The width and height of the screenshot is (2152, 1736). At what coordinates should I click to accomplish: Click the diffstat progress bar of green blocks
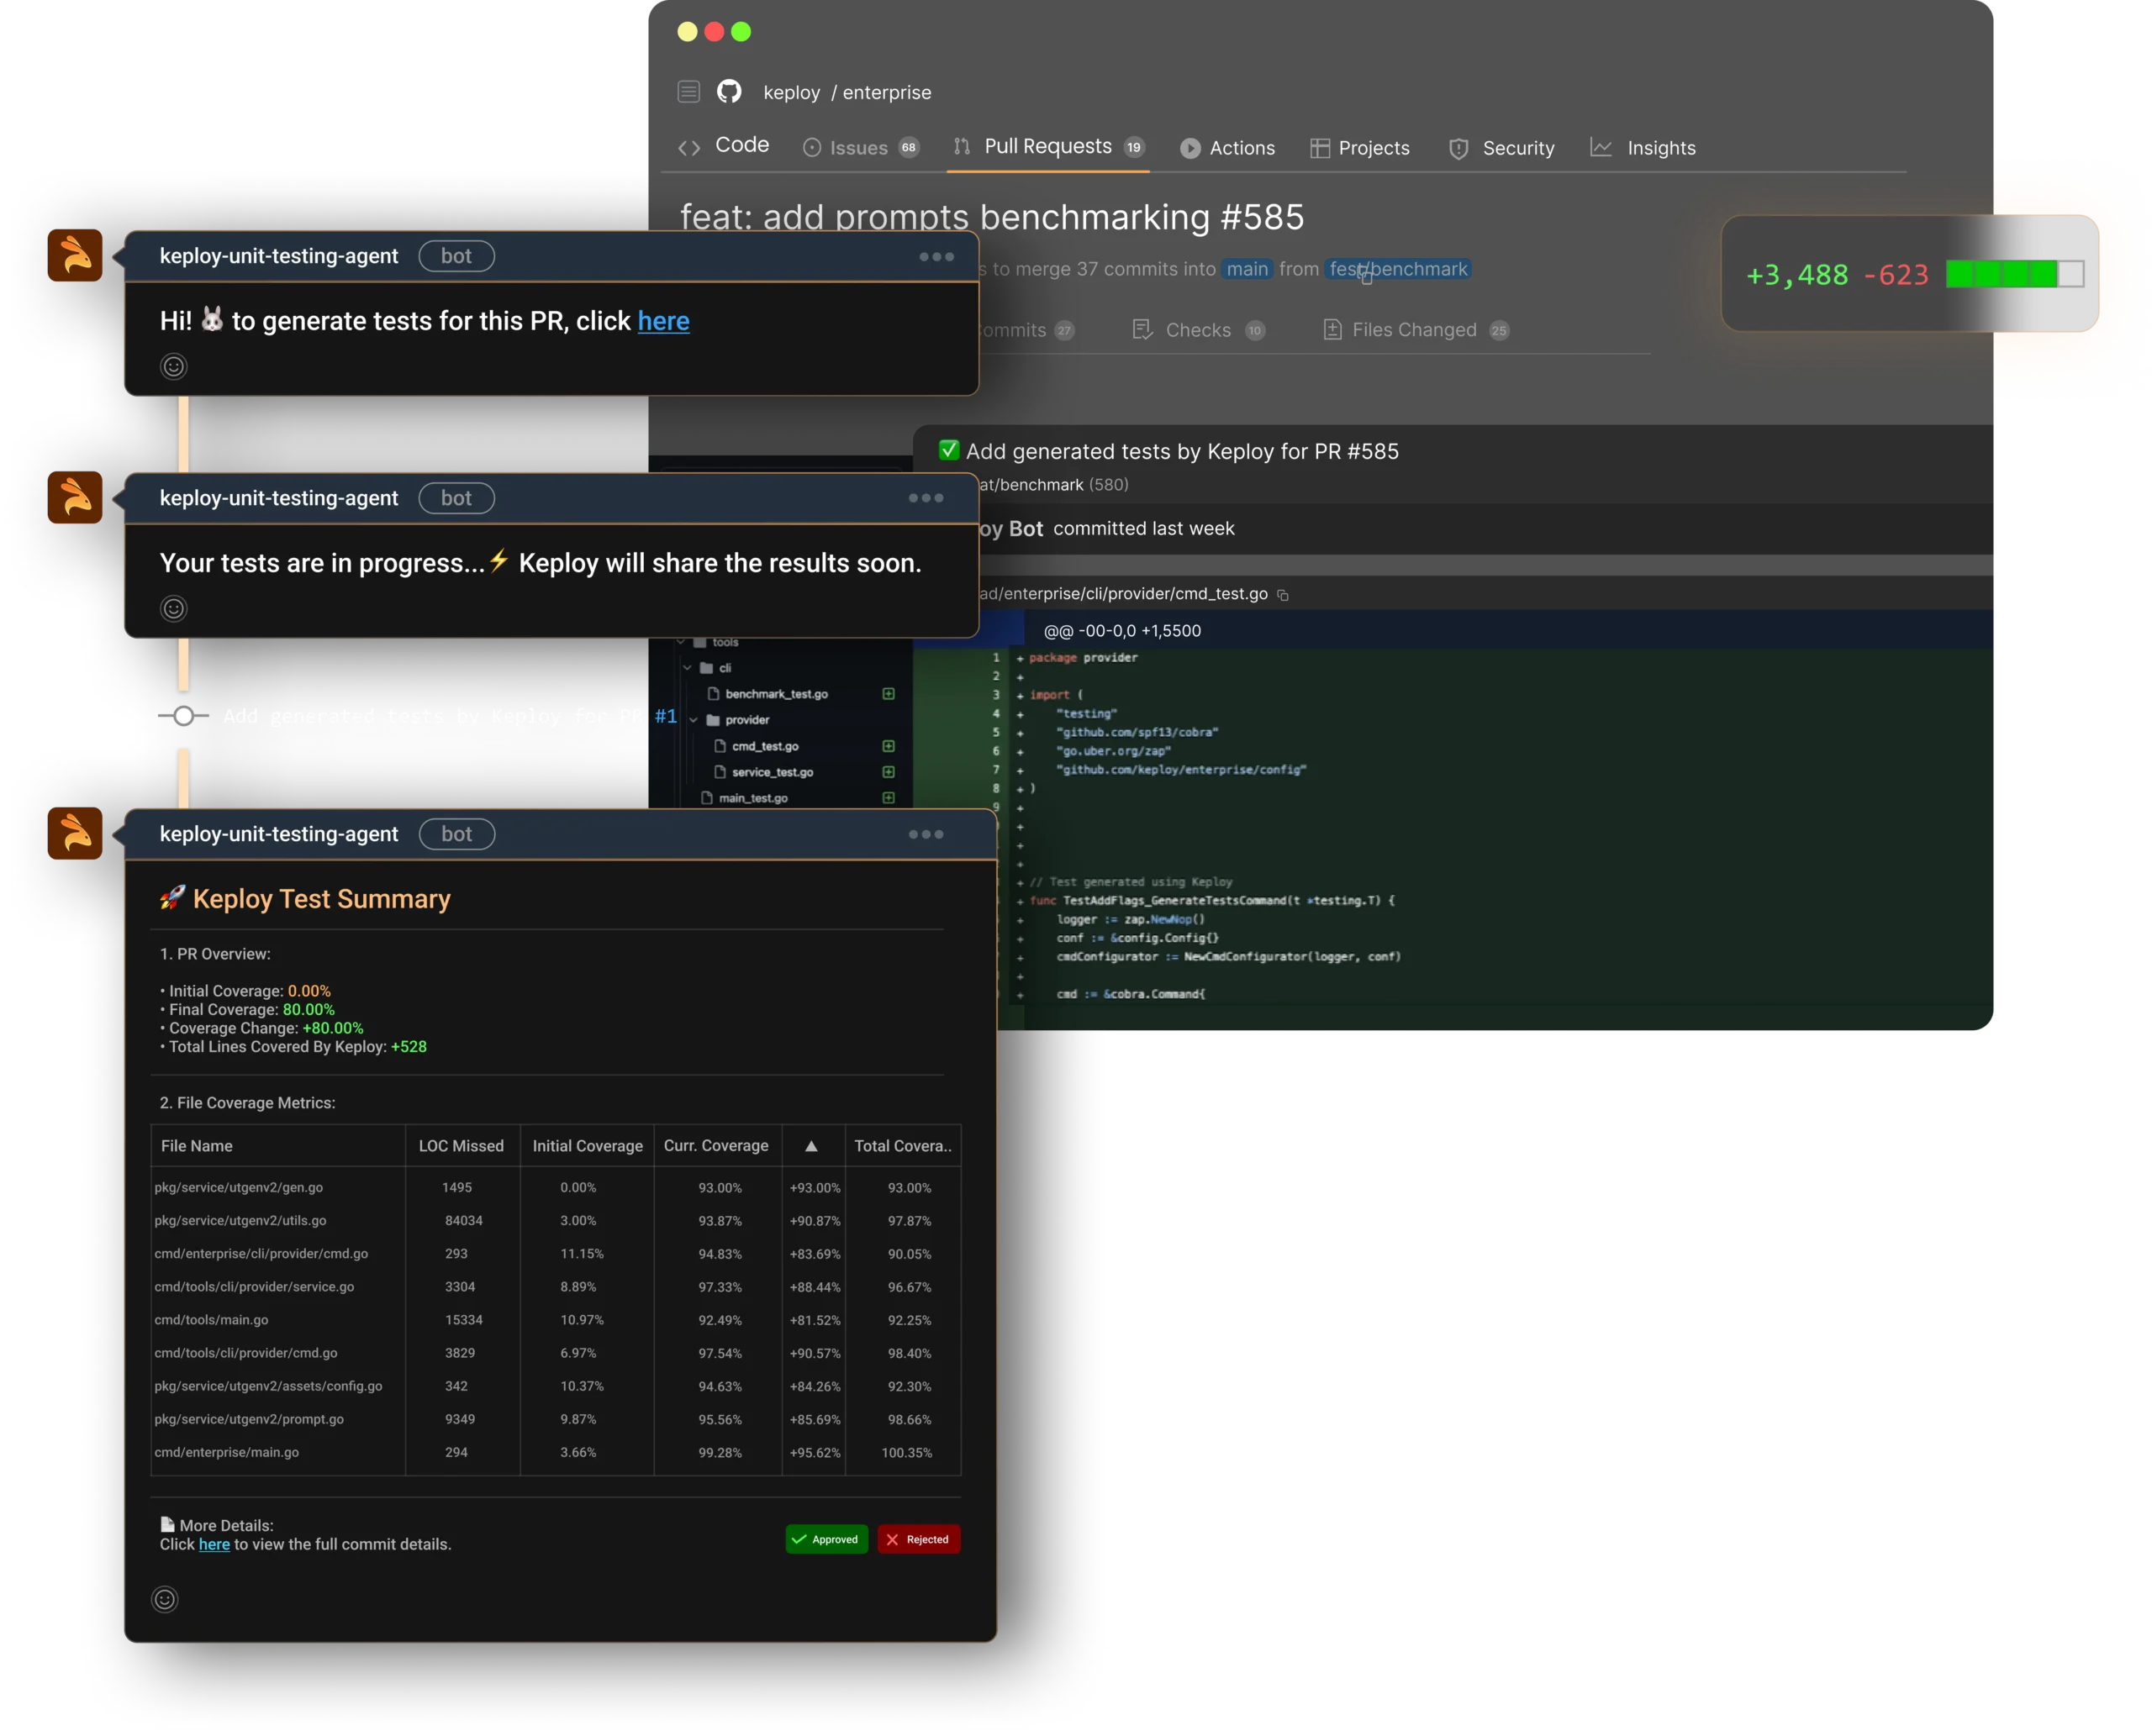coord(2015,274)
